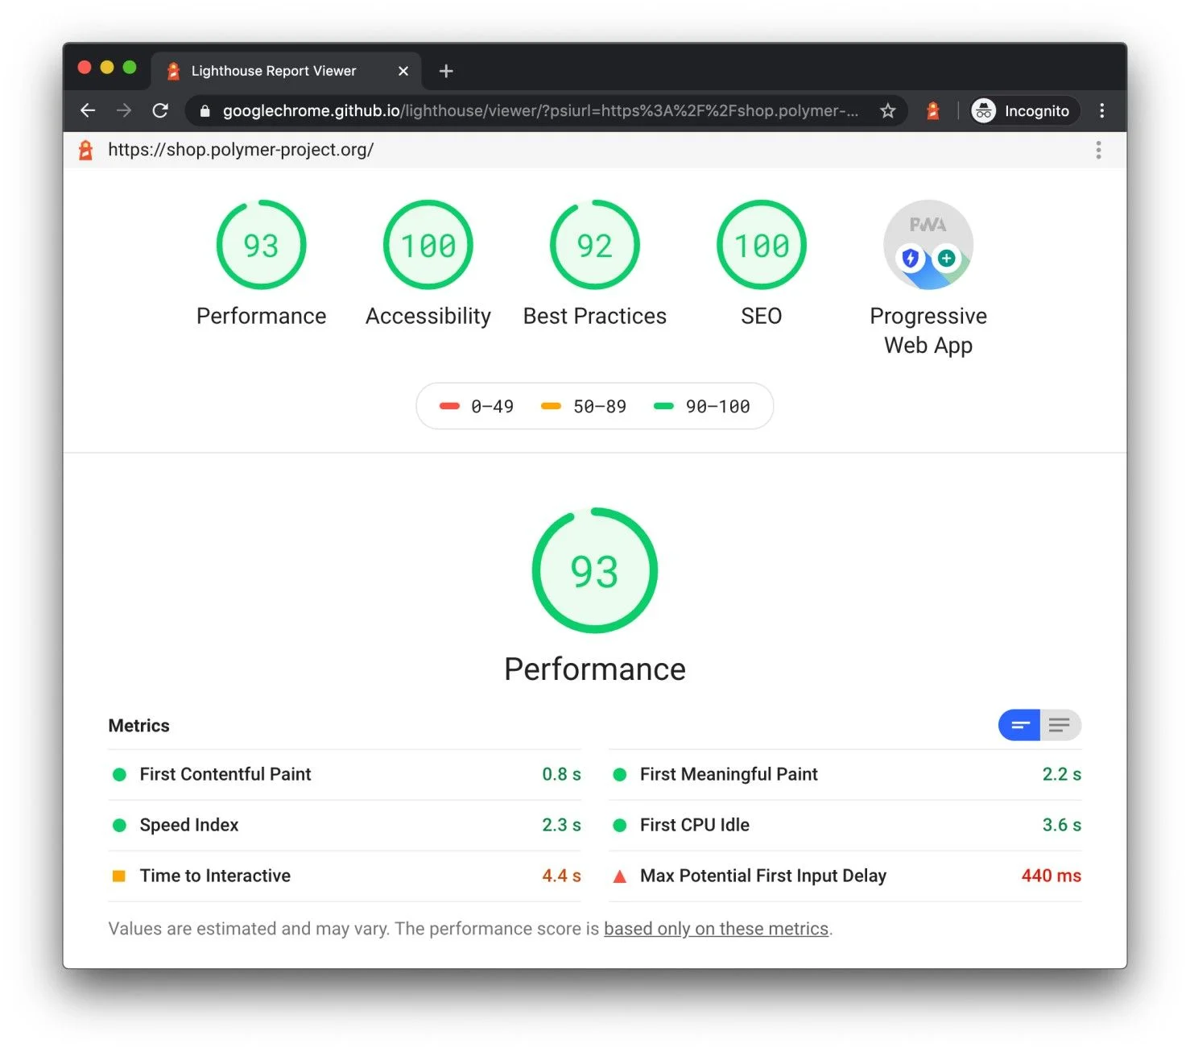Screen dimensions: 1190x1052
Task: Close the Lighthouse Report Viewer tab
Action: pyautogui.click(x=403, y=71)
